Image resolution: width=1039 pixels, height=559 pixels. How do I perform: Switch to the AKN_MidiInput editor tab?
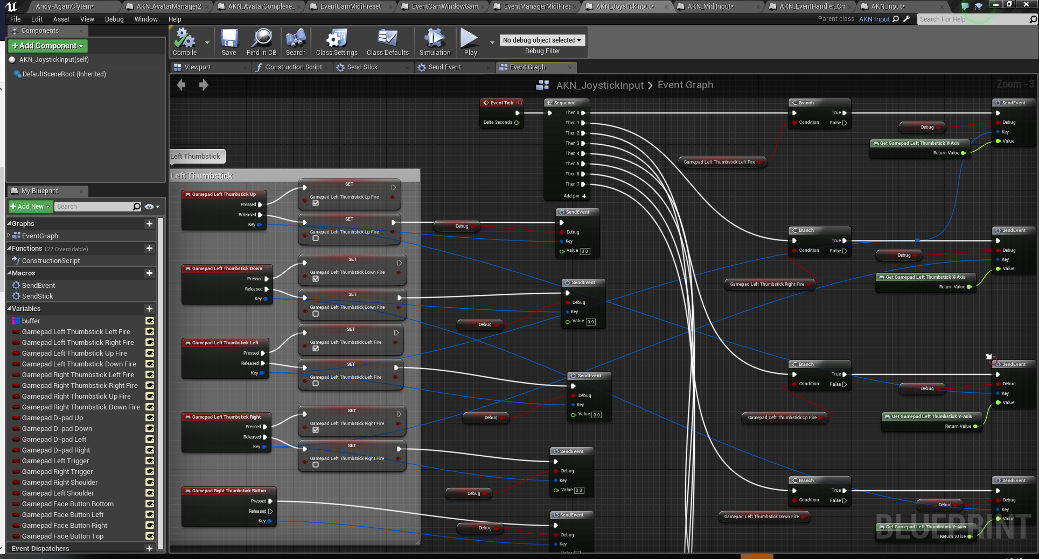[x=710, y=6]
